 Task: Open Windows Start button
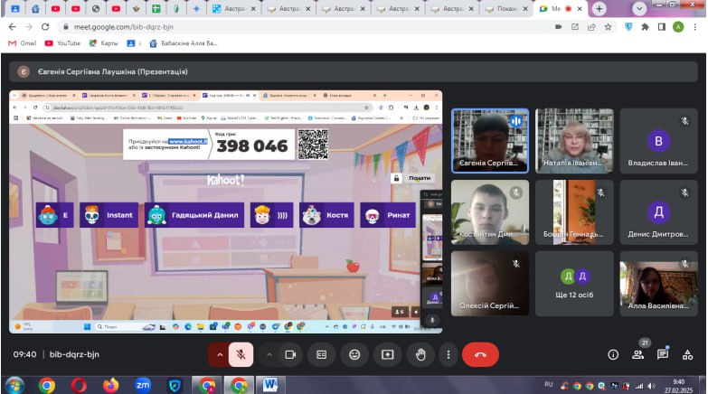tap(14, 386)
